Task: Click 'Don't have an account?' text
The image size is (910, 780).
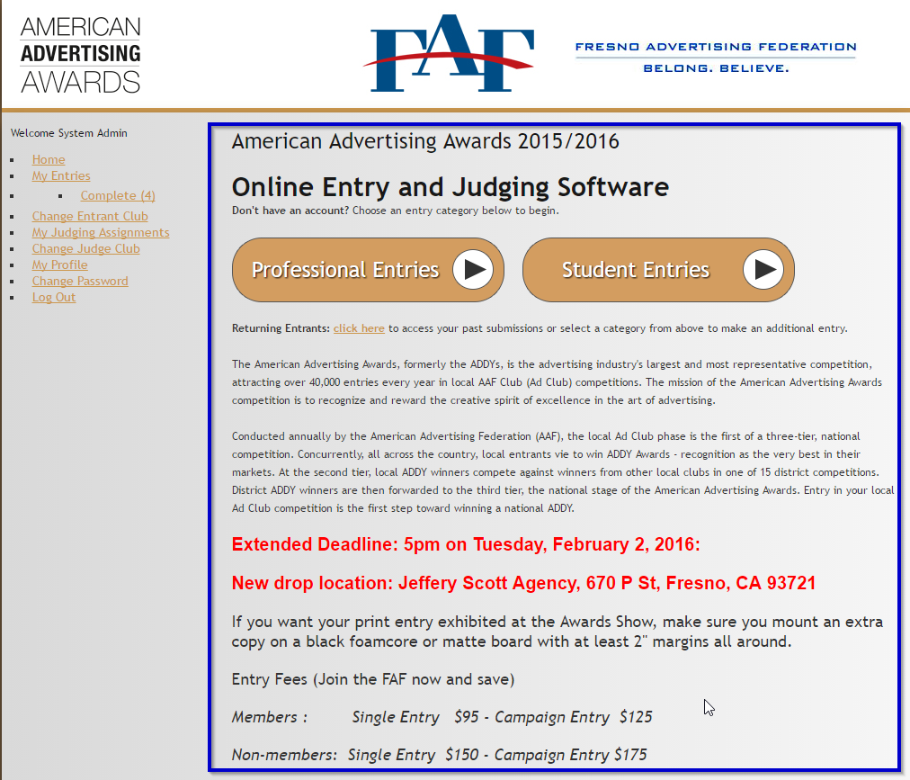Action: coord(290,211)
